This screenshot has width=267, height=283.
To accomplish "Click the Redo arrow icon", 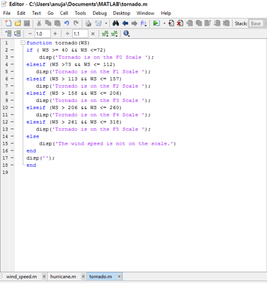I will (76, 23).
